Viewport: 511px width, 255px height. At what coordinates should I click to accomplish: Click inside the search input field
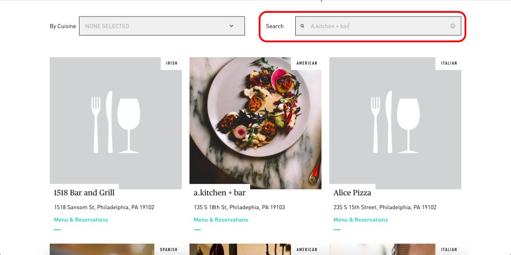click(x=378, y=26)
